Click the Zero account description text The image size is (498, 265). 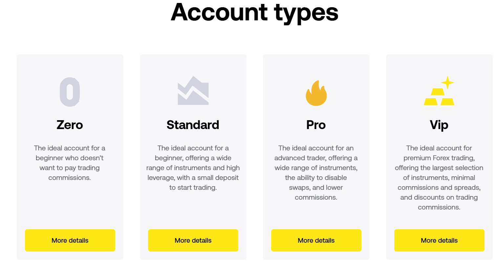(x=70, y=163)
